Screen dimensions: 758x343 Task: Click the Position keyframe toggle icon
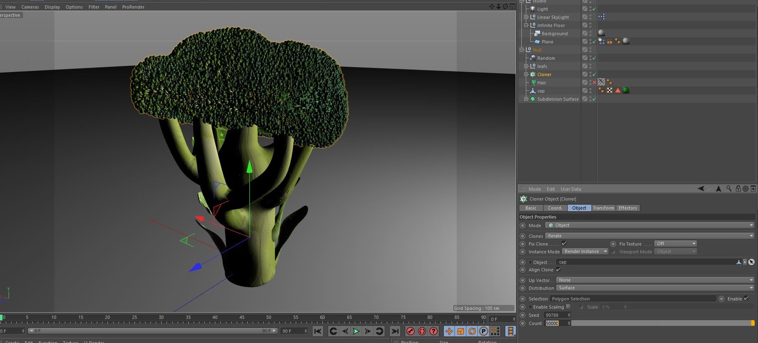click(x=449, y=331)
